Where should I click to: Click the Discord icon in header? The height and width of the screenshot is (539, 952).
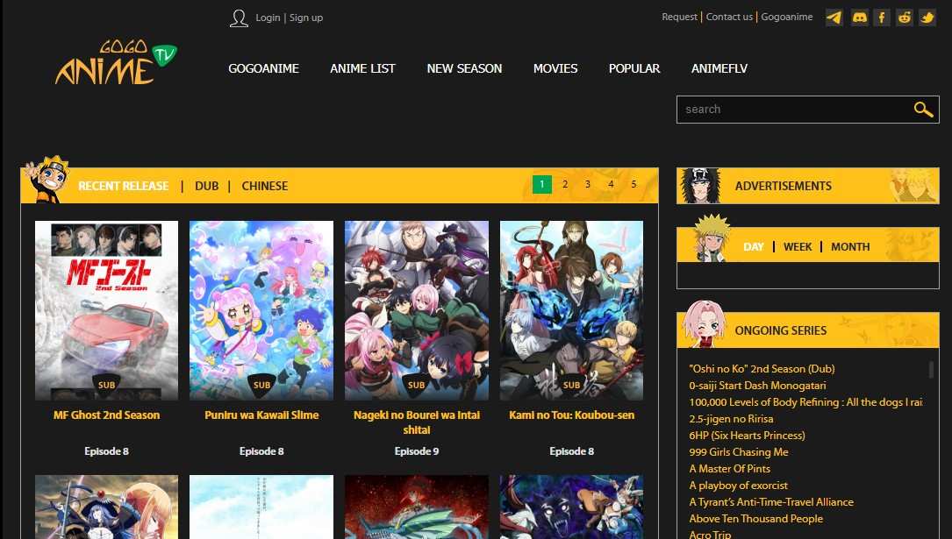pyautogui.click(x=859, y=18)
